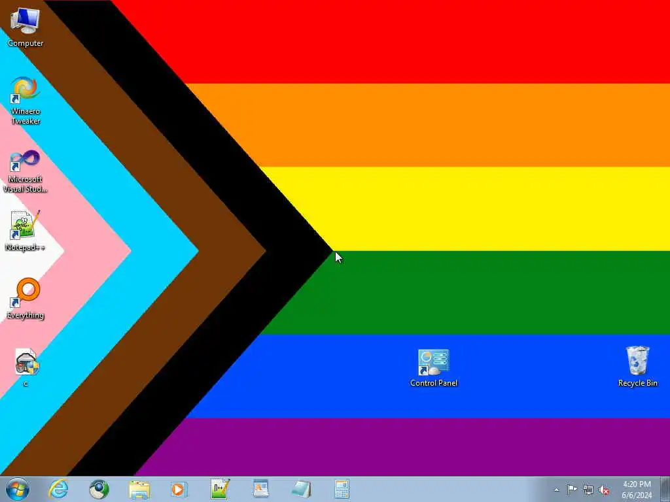Open WordPad from the taskbar
This screenshot has height=502, width=670.
pyautogui.click(x=260, y=489)
